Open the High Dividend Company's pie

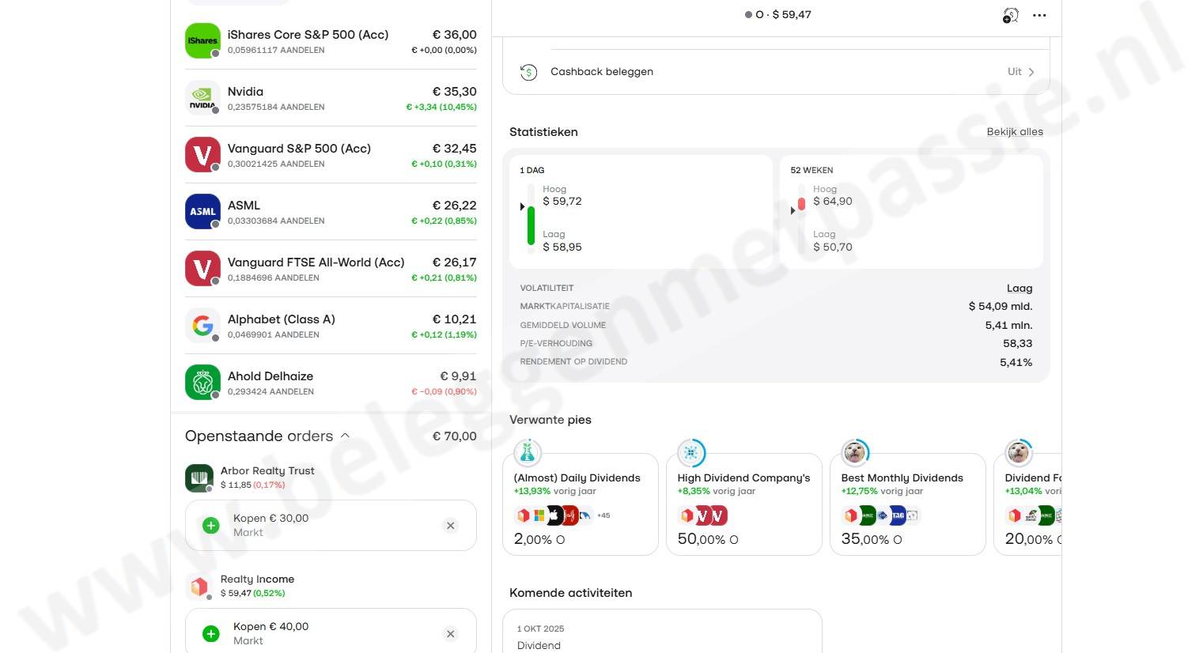coord(743,504)
